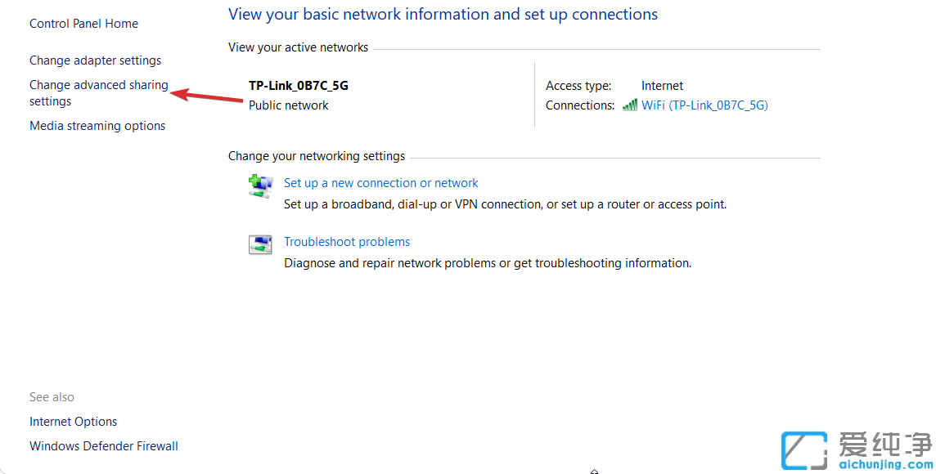936x474 pixels.
Task: Click the Set up new connection icon
Action: tap(260, 186)
